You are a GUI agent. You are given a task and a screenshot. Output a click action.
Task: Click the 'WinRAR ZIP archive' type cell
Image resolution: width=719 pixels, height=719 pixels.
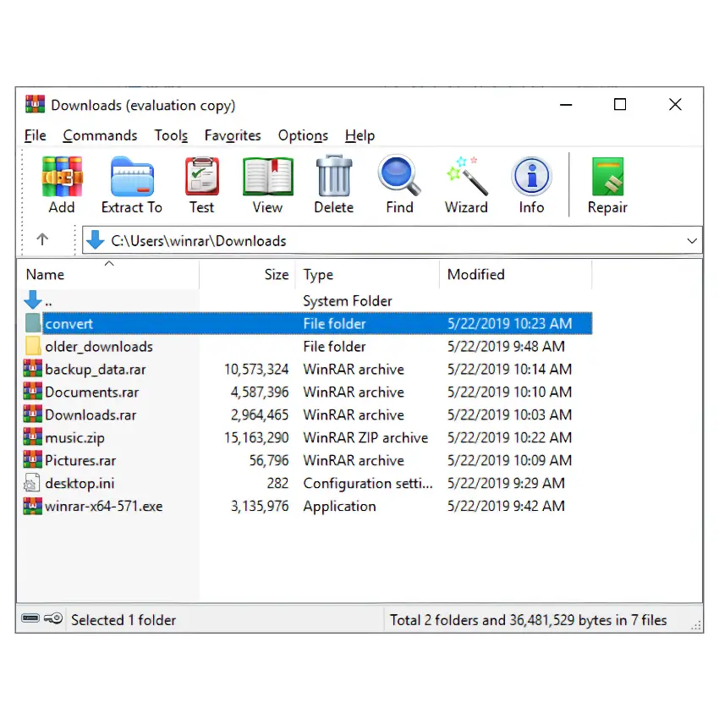[x=365, y=437]
